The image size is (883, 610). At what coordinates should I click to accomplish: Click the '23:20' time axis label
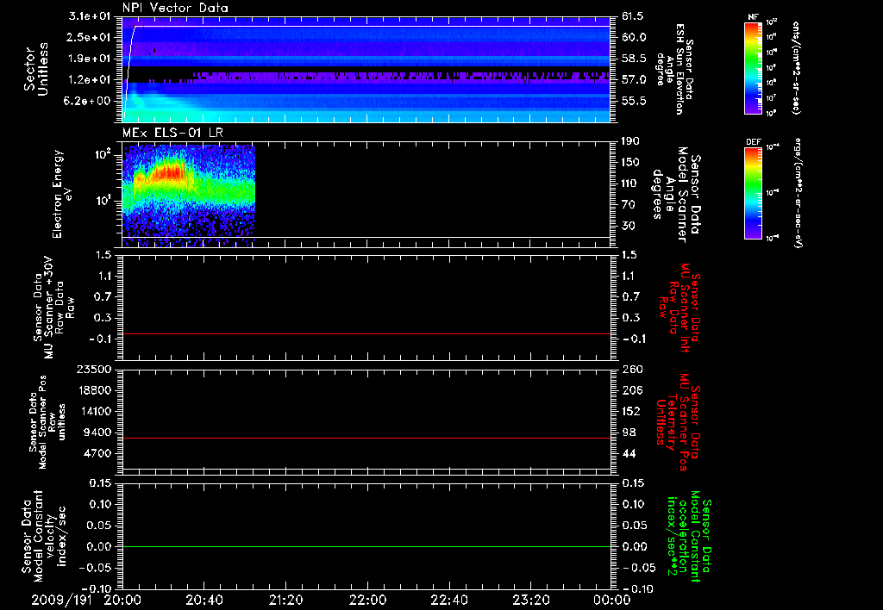pos(530,601)
